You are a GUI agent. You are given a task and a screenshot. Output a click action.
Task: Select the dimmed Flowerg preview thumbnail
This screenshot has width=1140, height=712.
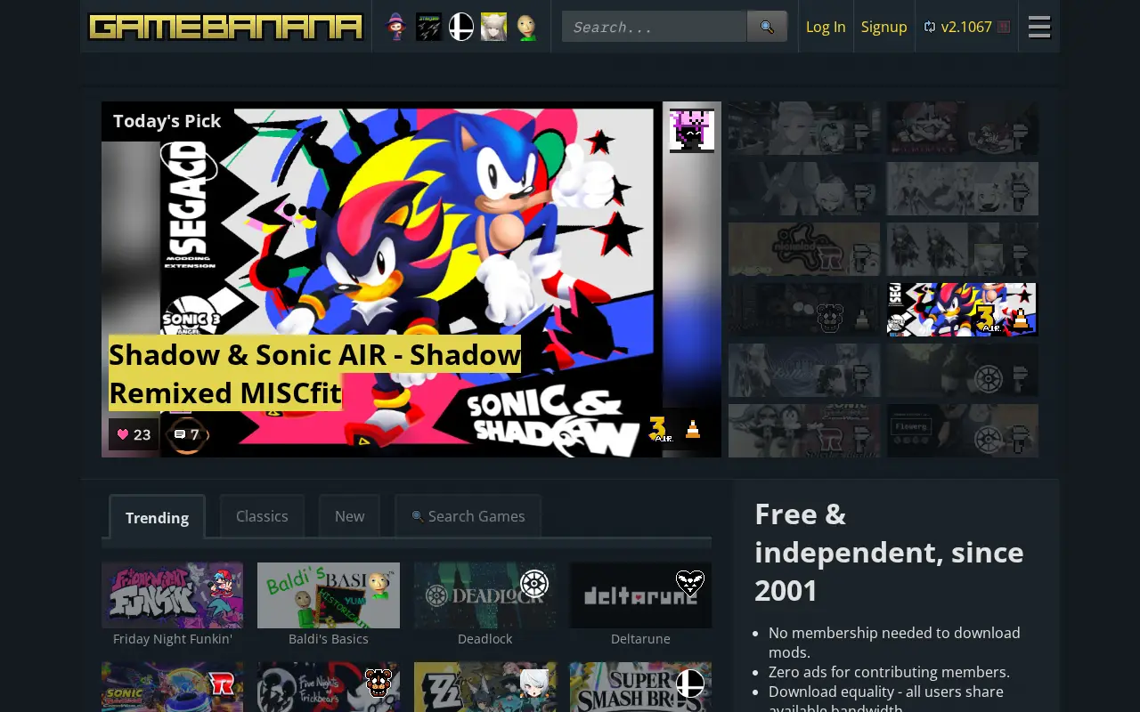coord(963,431)
